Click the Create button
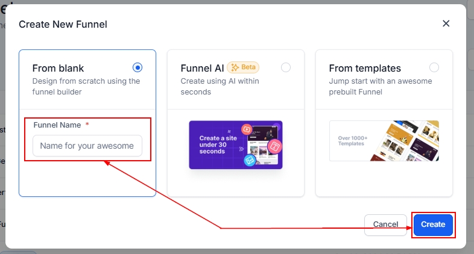Screen dimensions: 474x254 click(x=433, y=225)
